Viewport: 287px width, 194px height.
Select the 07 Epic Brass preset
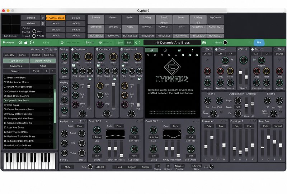click(28, 105)
